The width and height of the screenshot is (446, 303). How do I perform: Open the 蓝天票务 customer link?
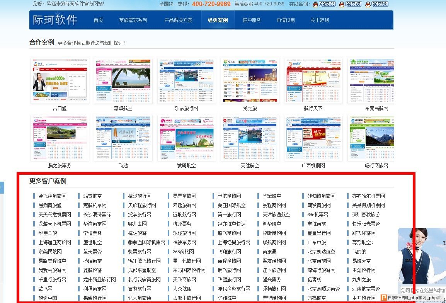click(x=92, y=252)
